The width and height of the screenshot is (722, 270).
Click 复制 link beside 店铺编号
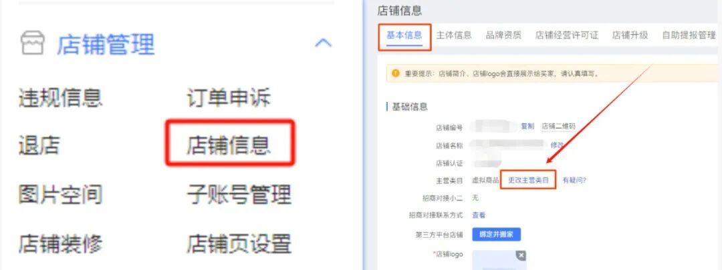[x=527, y=126]
